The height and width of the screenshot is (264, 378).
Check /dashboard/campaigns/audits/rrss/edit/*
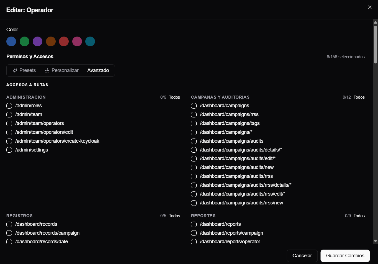pyautogui.click(x=194, y=194)
